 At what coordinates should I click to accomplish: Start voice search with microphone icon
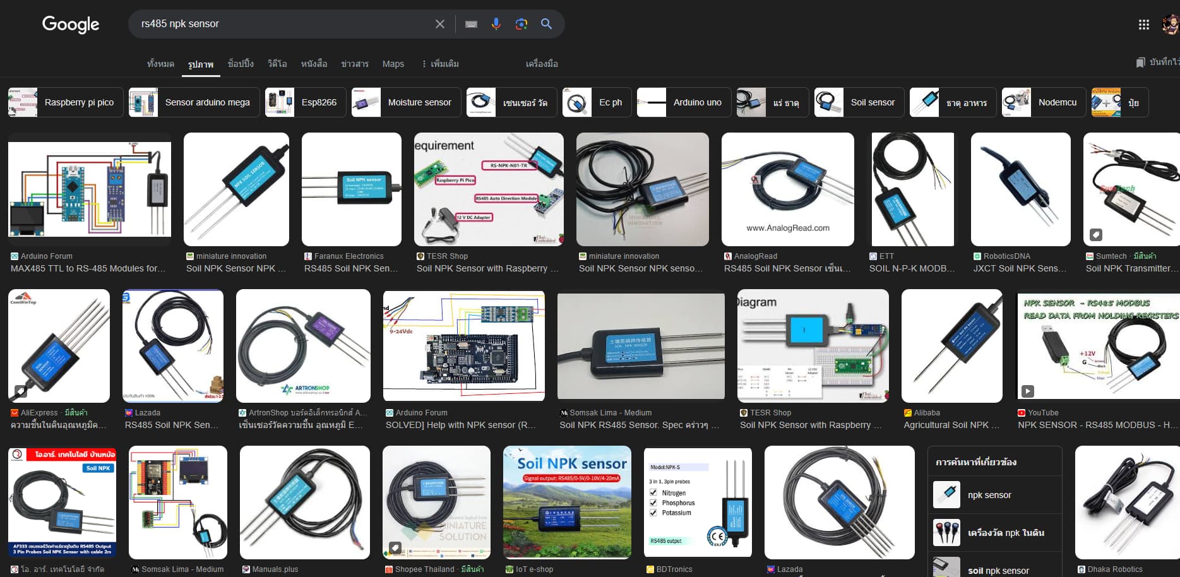click(496, 24)
